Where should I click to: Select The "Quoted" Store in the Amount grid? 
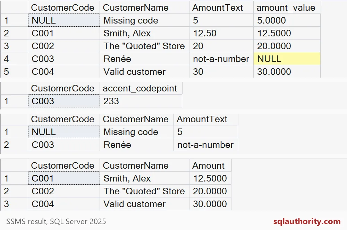[x=144, y=191]
